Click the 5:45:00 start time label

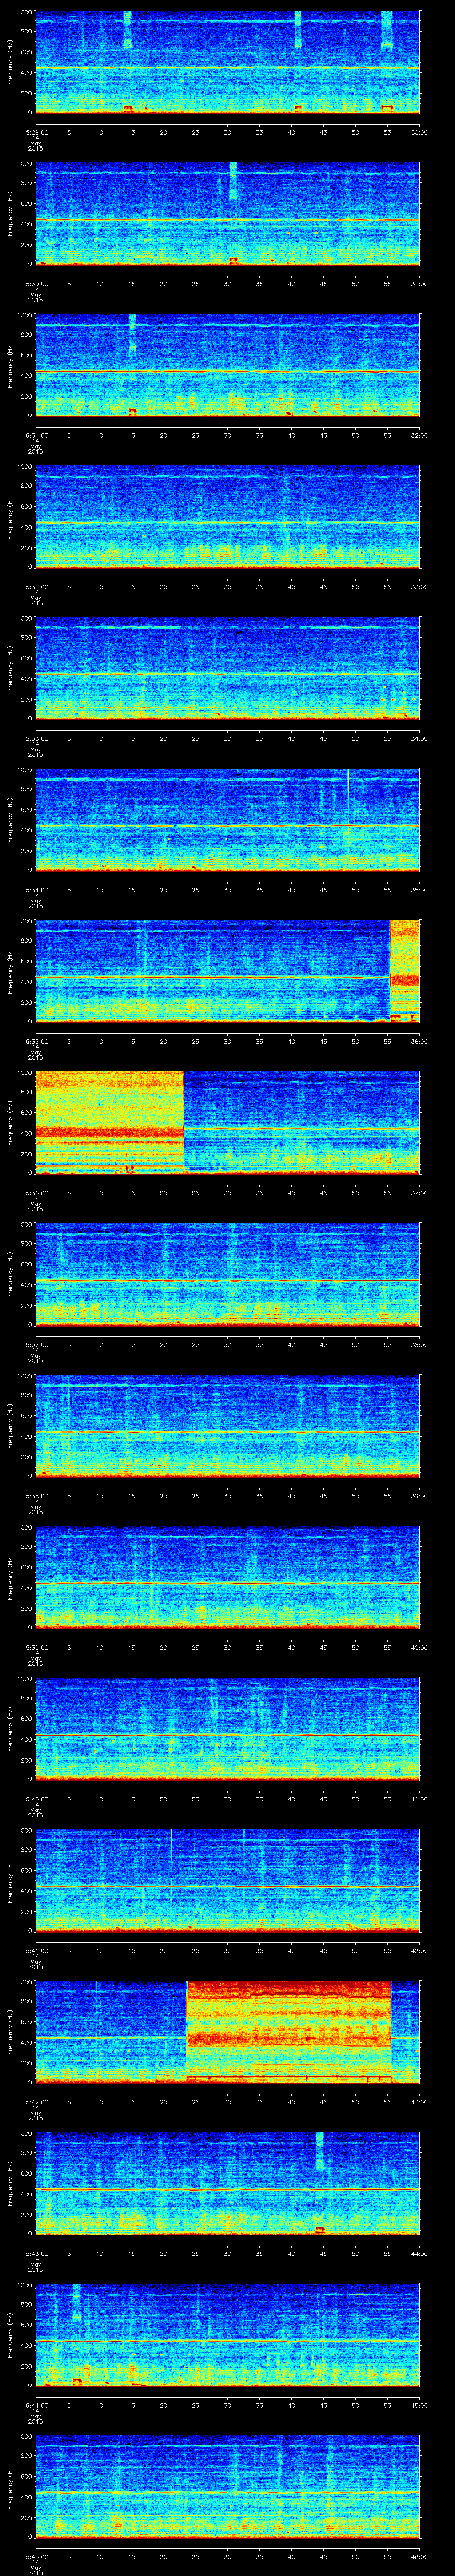(x=36, y=2556)
